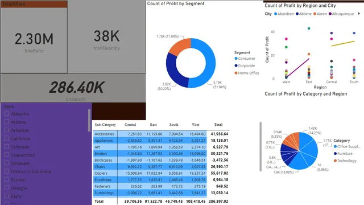364x205 pixels.
Task: Click the Central label on Region axis
Action: (331, 82)
